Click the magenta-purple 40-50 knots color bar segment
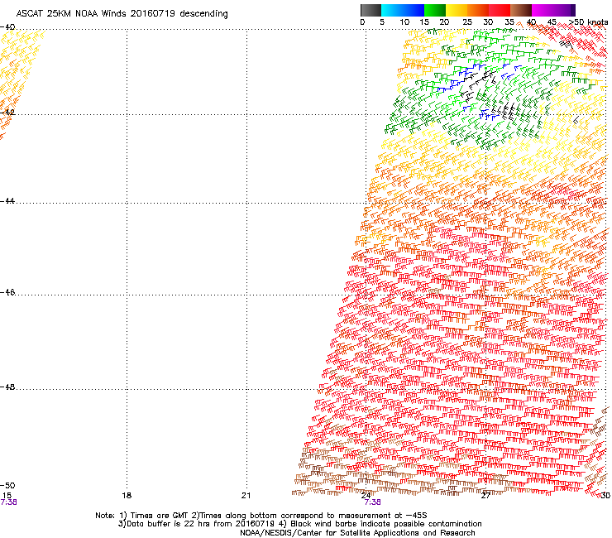Image resolution: width=612 pixels, height=538 pixels. pos(553,10)
